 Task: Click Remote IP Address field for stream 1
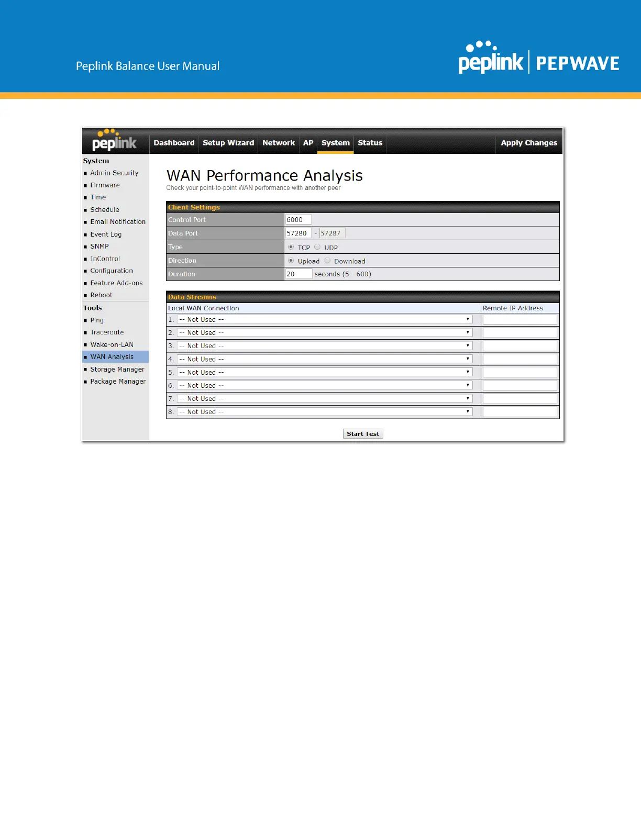click(x=520, y=320)
